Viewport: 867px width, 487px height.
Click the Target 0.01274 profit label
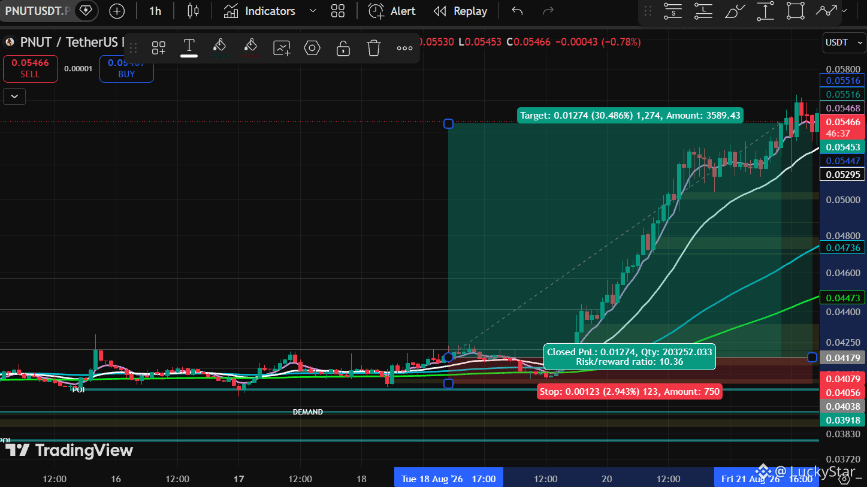(630, 115)
